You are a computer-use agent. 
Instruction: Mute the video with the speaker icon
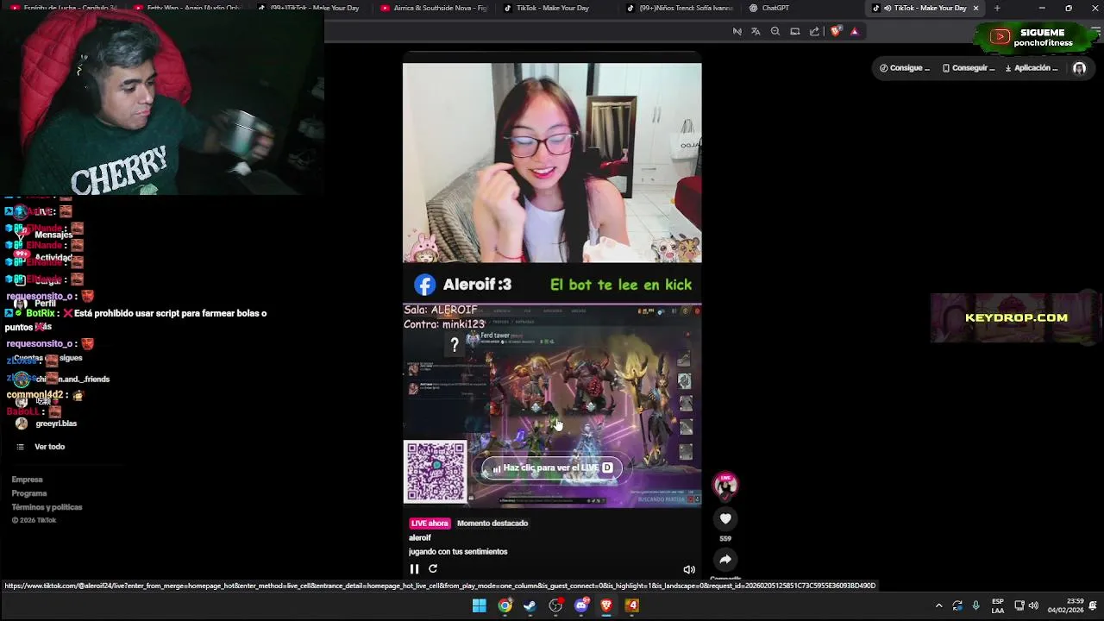[689, 569]
